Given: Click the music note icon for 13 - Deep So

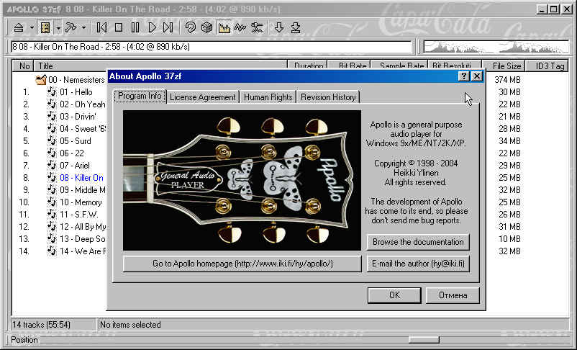Looking at the screenshot, I should coord(52,239).
